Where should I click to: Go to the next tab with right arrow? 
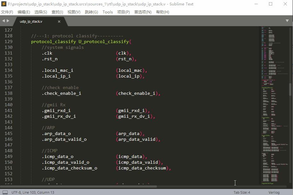pos(8,21)
